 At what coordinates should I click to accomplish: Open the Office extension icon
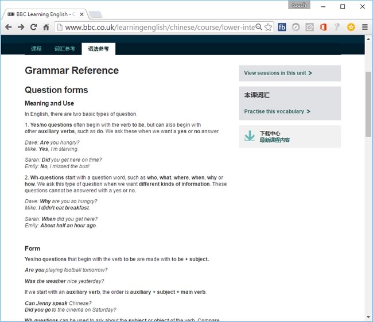coord(323,27)
